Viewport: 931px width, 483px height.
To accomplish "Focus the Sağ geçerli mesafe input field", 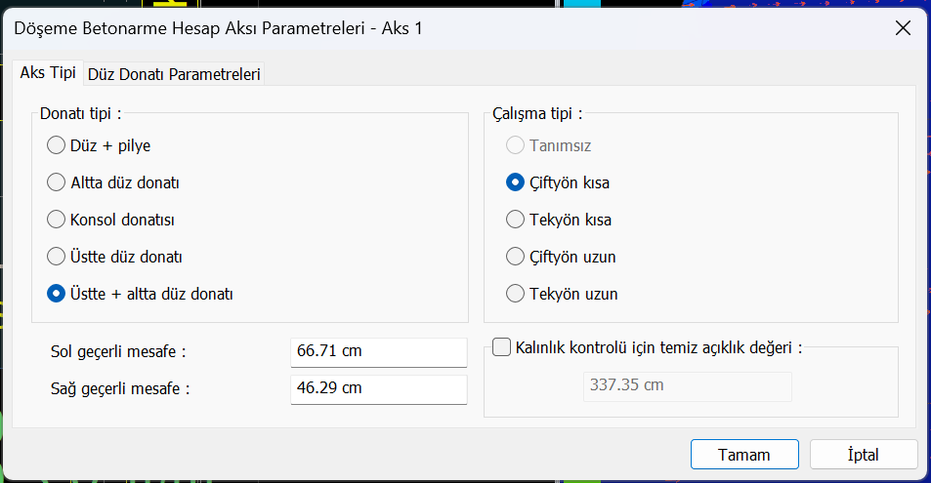I will [378, 388].
